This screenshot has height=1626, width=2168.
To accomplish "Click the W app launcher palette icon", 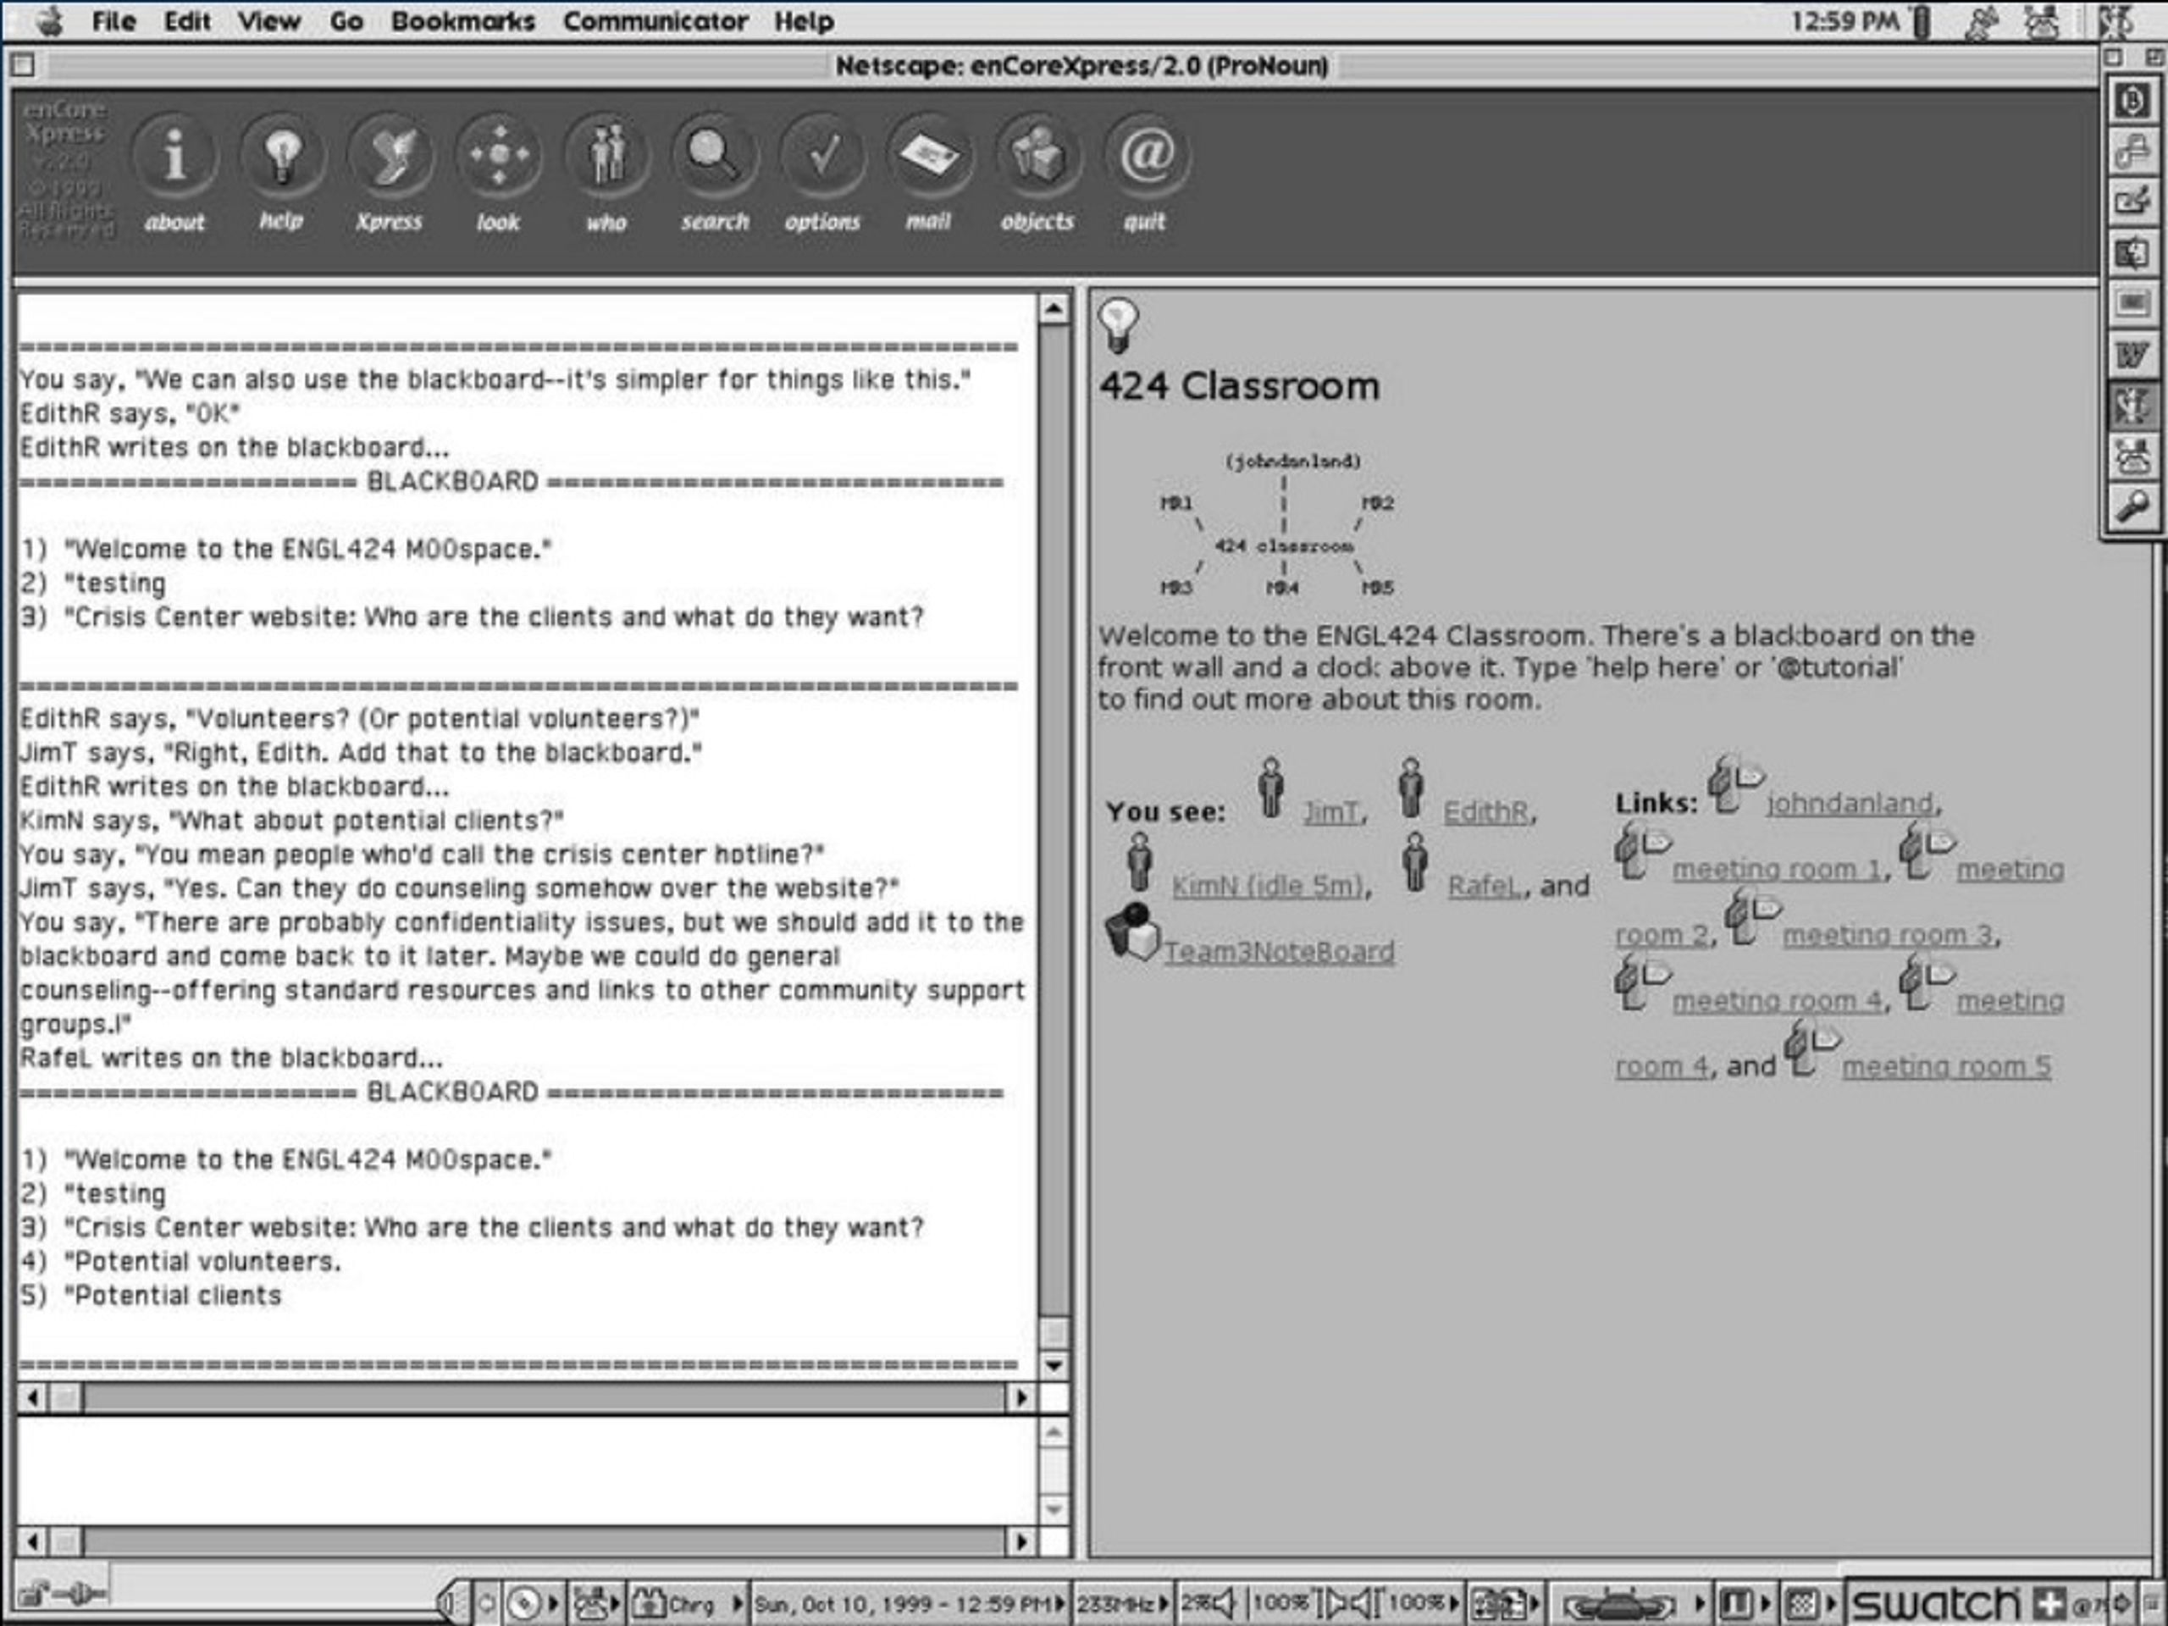I will (x=2132, y=354).
